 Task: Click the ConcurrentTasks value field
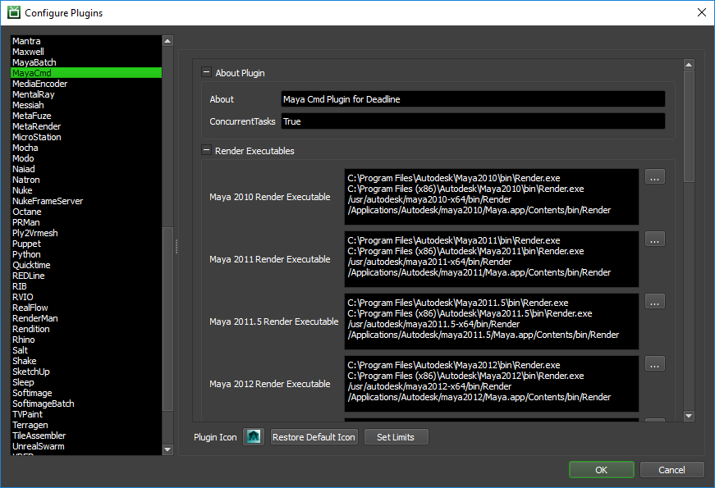472,121
